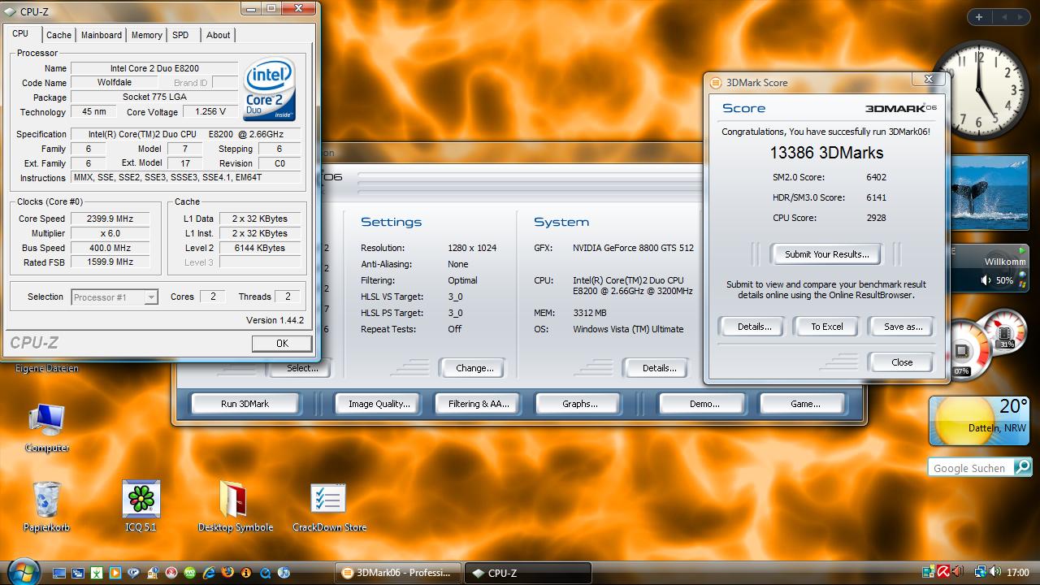The height and width of the screenshot is (585, 1040).
Task: Click the media gadget 50% volume level
Action: point(1004,280)
